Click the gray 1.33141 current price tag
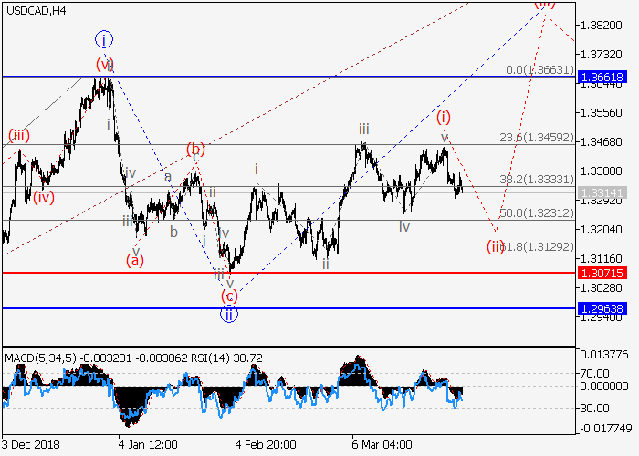Viewport: 639px width, 456px height. click(x=602, y=192)
